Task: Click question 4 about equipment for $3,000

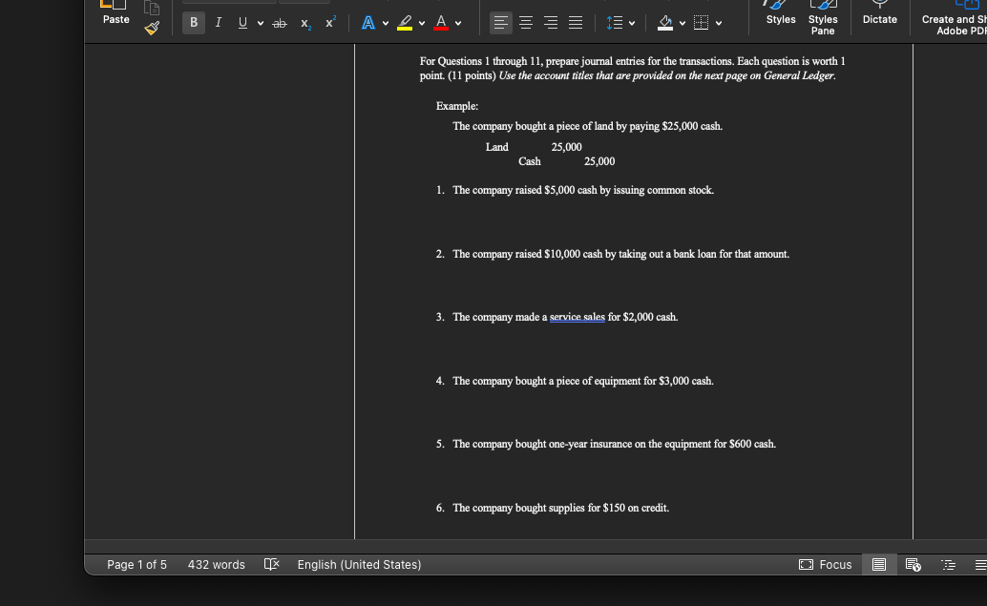Action: pyautogui.click(x=583, y=381)
